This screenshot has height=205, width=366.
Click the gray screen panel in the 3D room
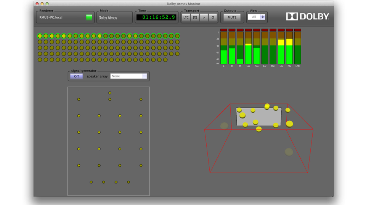point(259,117)
